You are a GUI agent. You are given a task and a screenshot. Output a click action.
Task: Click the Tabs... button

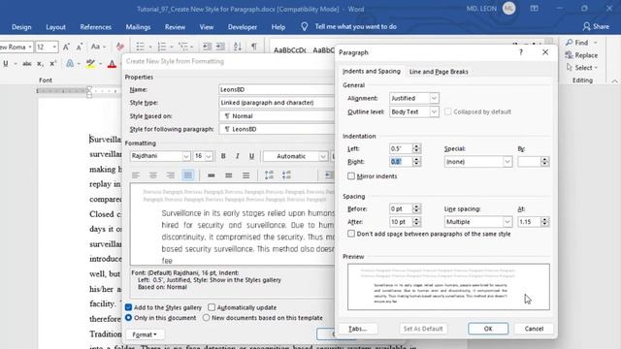click(x=358, y=329)
